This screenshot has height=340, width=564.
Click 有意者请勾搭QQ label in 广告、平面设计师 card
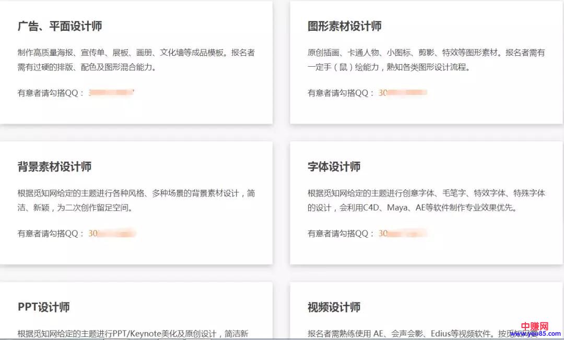click(51, 93)
